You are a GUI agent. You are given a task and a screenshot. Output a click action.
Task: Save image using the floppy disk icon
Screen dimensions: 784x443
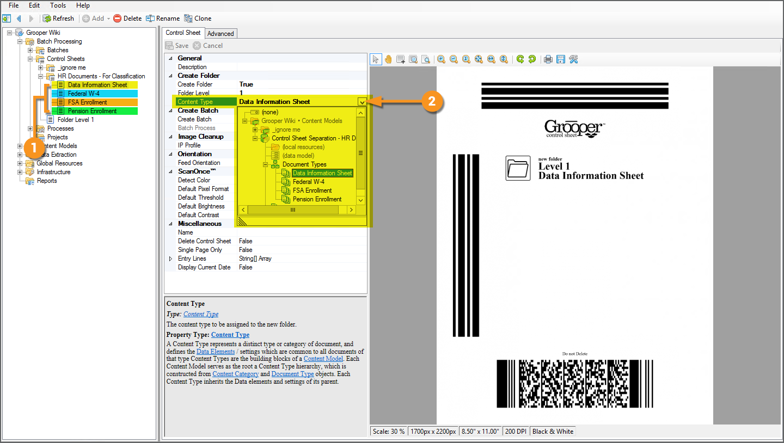click(x=560, y=59)
